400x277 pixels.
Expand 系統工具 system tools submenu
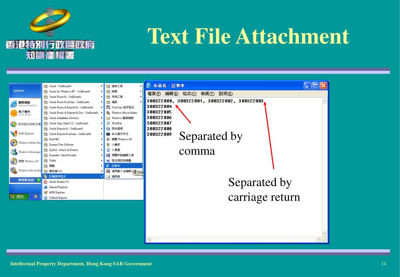coord(124,97)
